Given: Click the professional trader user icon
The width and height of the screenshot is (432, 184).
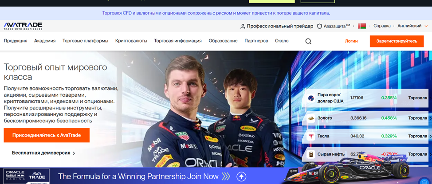Looking at the screenshot, I should pos(243,26).
